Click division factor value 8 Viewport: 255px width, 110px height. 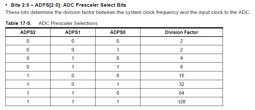tap(181, 67)
